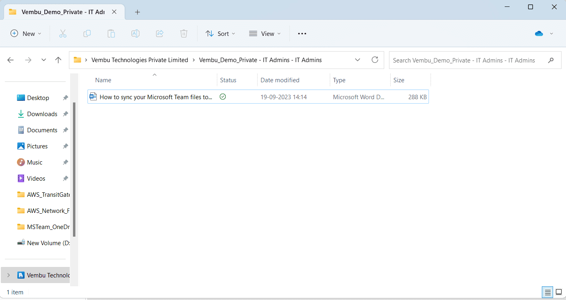Image resolution: width=566 pixels, height=300 pixels.
Task: Expand the OneDrive status chevron
Action: (x=551, y=34)
